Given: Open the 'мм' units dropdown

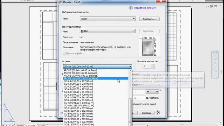Looking at the screenshot, I should [x=152, y=91].
